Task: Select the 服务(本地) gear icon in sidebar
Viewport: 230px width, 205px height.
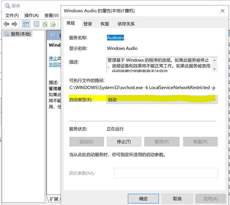Action: click(5, 34)
